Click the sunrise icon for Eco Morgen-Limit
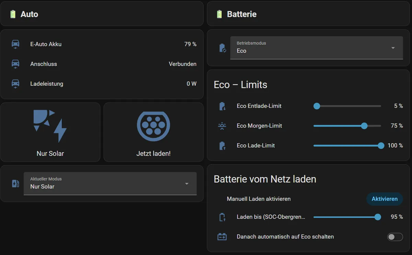Screen dimensions: 412x255 222,126
